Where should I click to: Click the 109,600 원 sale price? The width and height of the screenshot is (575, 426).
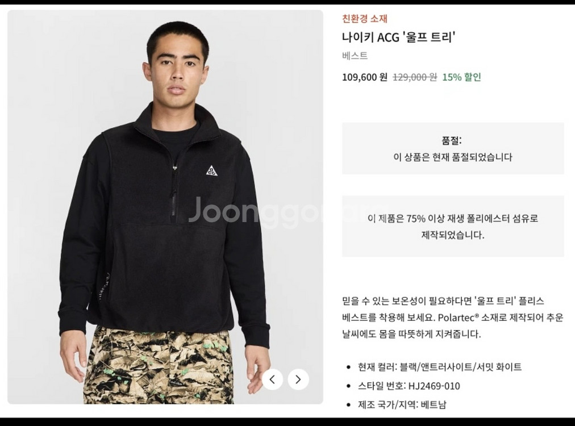click(x=365, y=77)
